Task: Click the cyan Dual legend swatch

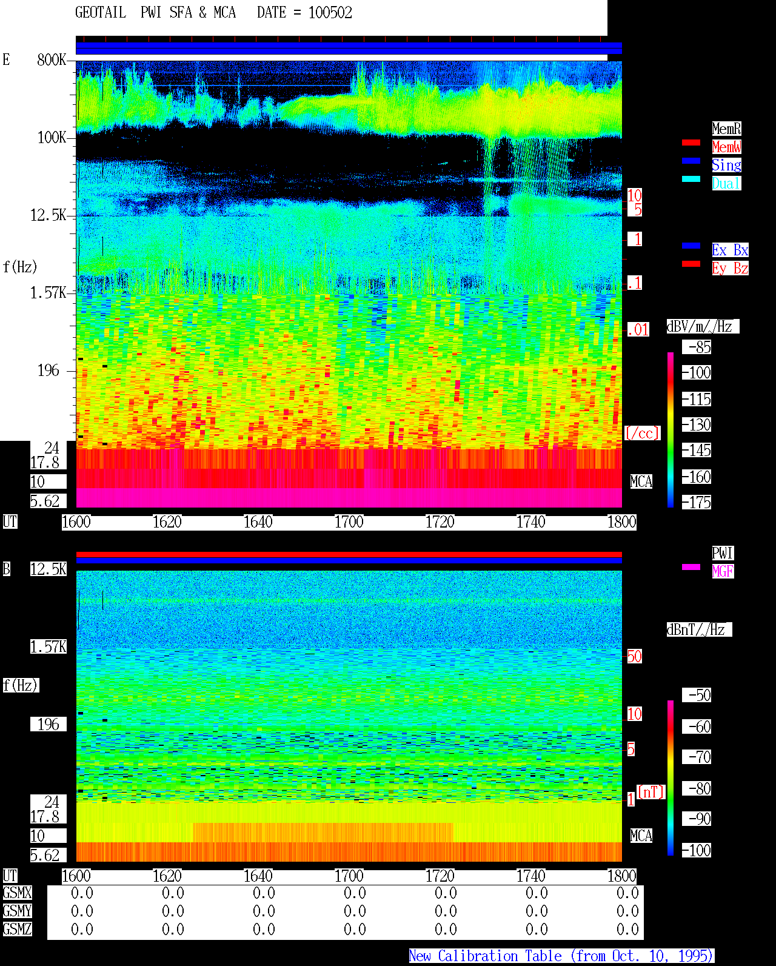Action: (691, 179)
